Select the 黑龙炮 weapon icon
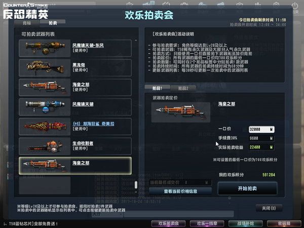304x228 pixels. click(45, 68)
